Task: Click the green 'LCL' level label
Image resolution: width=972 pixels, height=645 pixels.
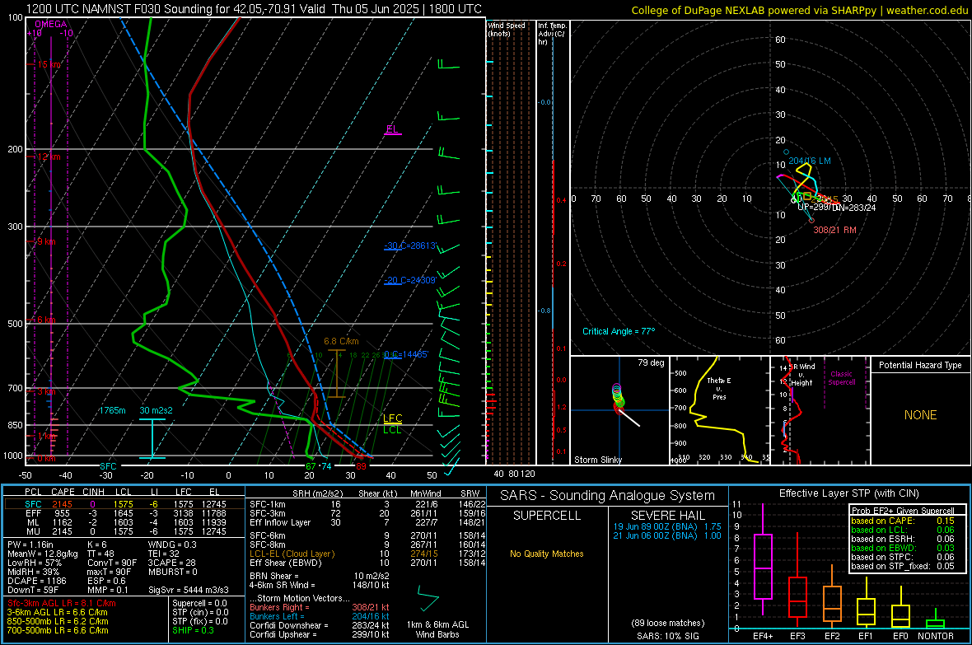Action: pyautogui.click(x=392, y=429)
